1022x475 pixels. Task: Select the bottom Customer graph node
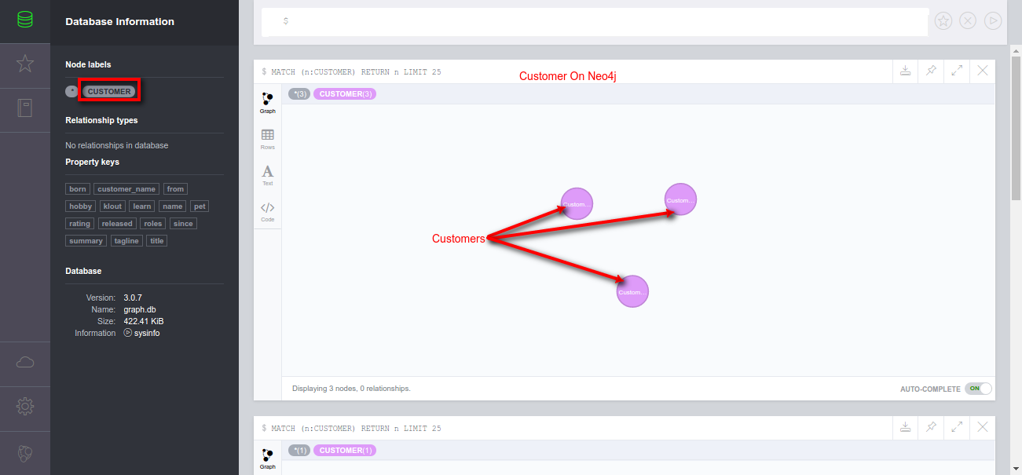coord(632,291)
